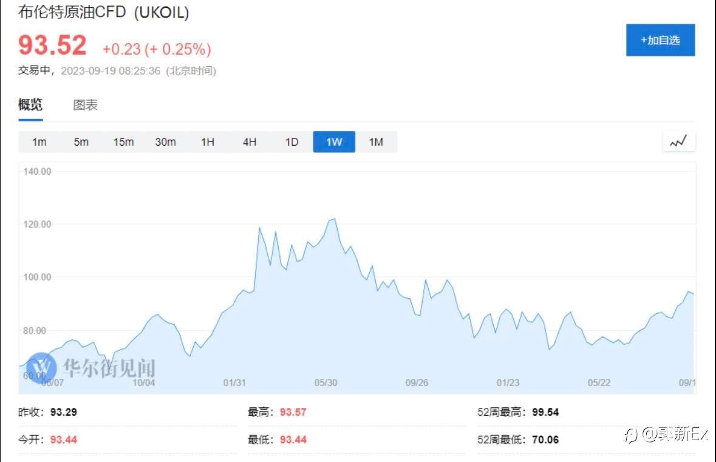Set chart to 1M interval
The image size is (716, 462).
pos(377,142)
